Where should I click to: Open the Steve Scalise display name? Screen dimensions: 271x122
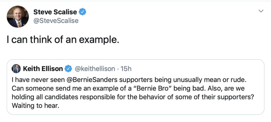[x=55, y=12]
